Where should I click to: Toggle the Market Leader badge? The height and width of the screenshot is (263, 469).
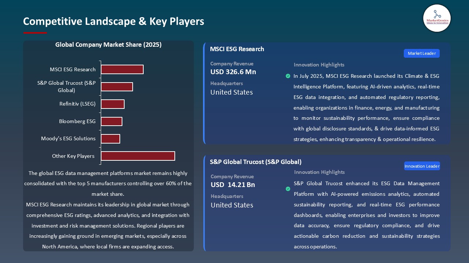click(x=421, y=53)
